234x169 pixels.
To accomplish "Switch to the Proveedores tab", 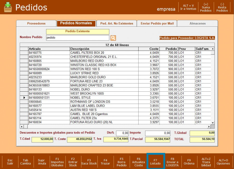I will tap(36, 23).
